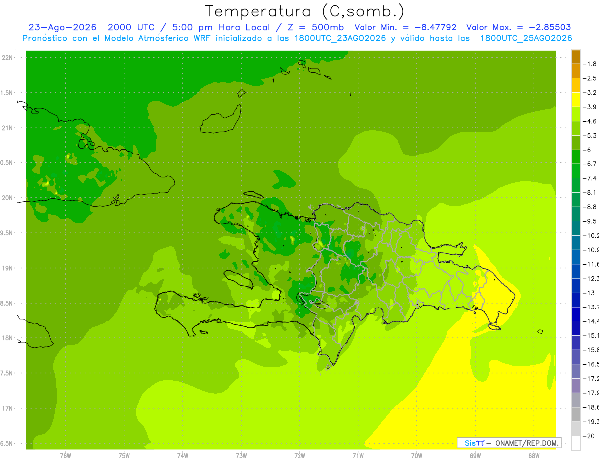Viewport: 599px width, 462px height.
Task: Pick the yellow swatch between -3.2 and -3.9
Action: [576, 100]
